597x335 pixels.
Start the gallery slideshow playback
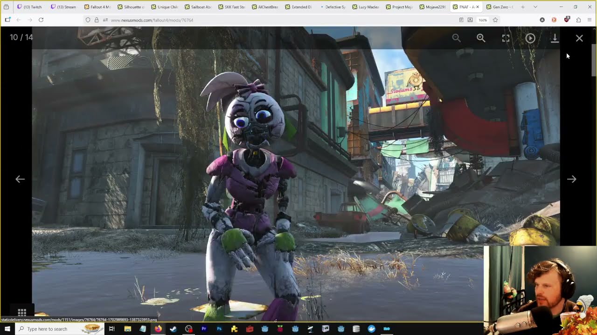[x=530, y=38]
